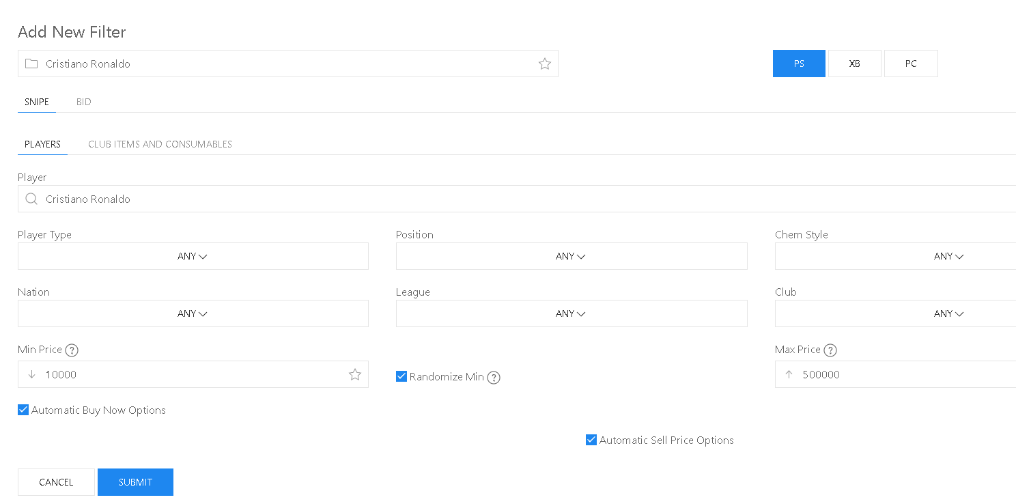Click the Player Type label
The width and height of the screenshot is (1016, 504).
44,235
